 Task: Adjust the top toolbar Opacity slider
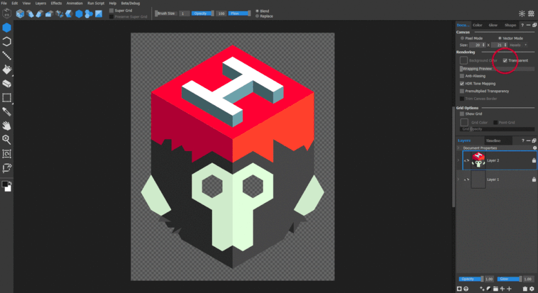point(203,13)
